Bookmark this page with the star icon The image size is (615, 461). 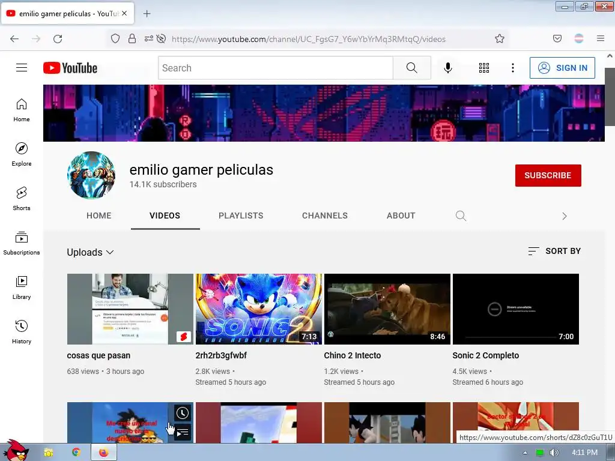499,38
